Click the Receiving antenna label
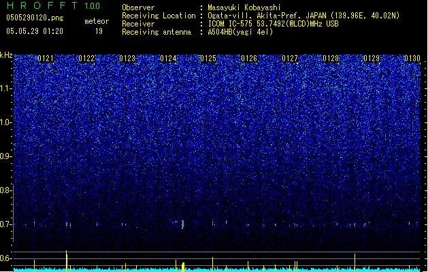The width and height of the screenshot is (428, 272). pyautogui.click(x=157, y=32)
